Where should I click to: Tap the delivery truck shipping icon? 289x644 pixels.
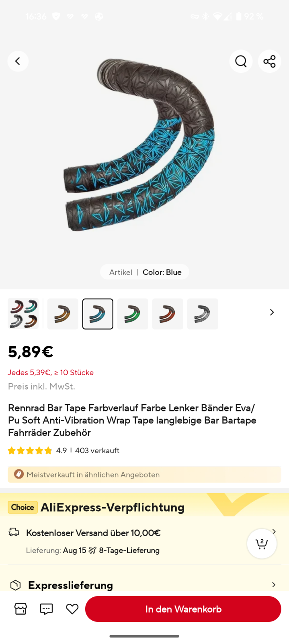tap(14, 533)
